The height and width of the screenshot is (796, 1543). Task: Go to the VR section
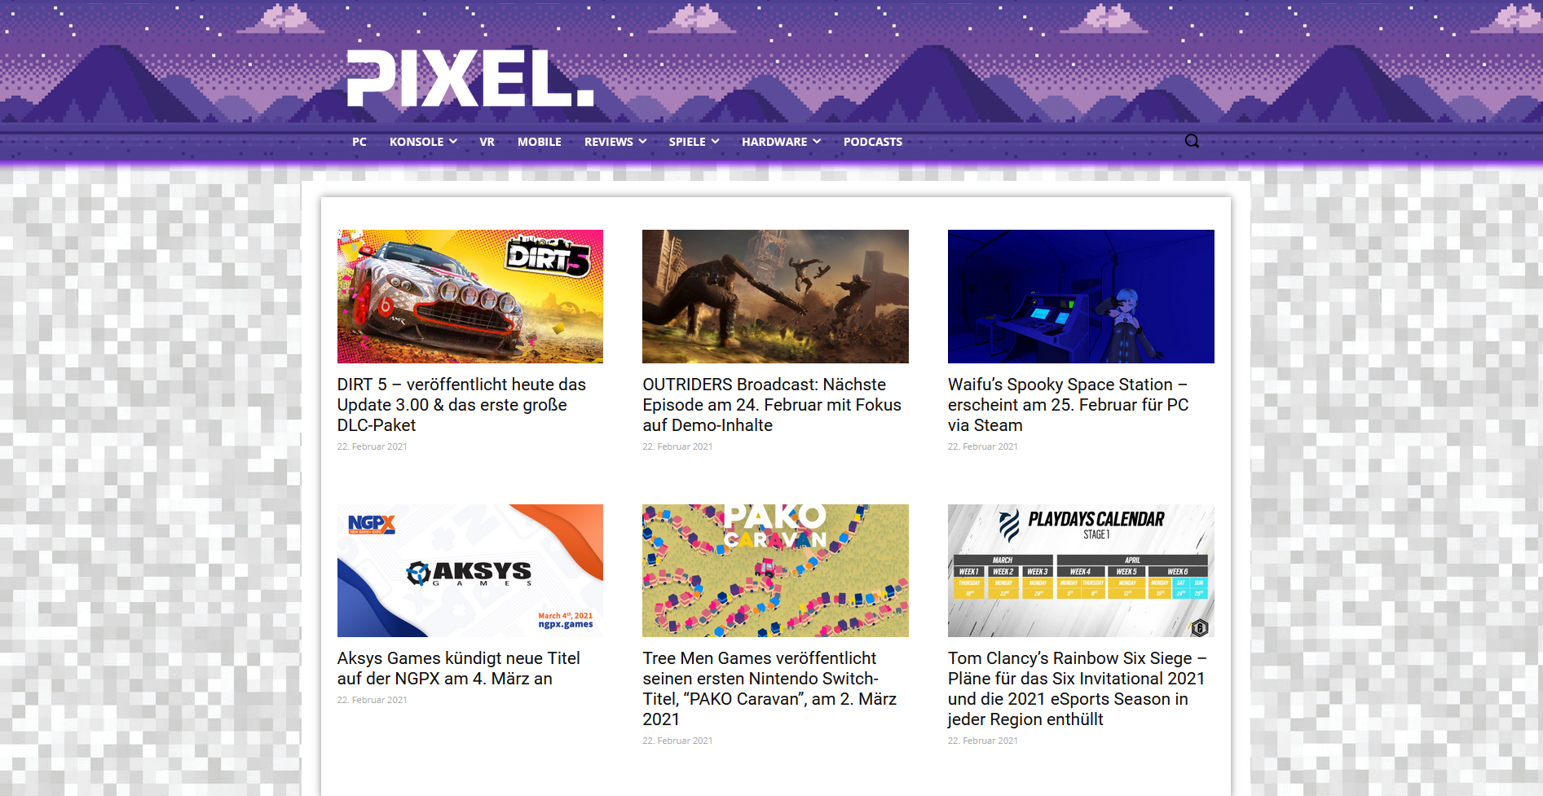487,142
